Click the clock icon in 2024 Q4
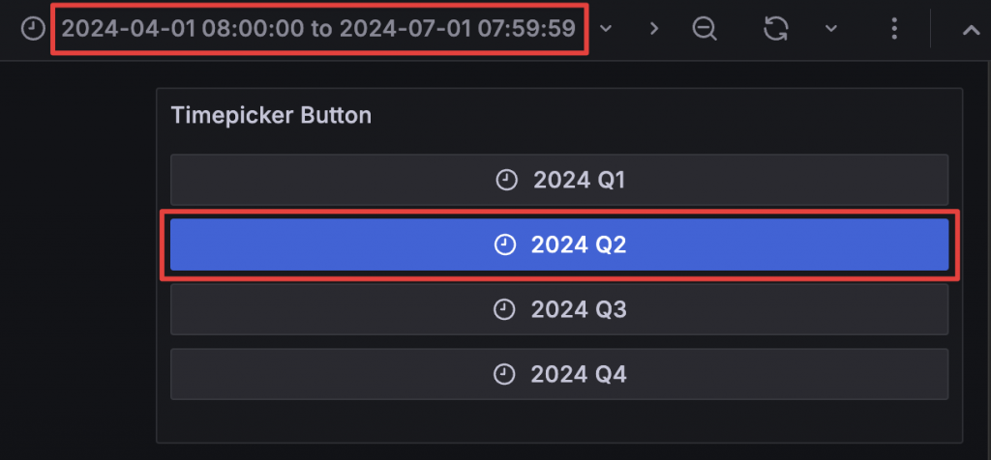The width and height of the screenshot is (991, 460). tap(504, 374)
